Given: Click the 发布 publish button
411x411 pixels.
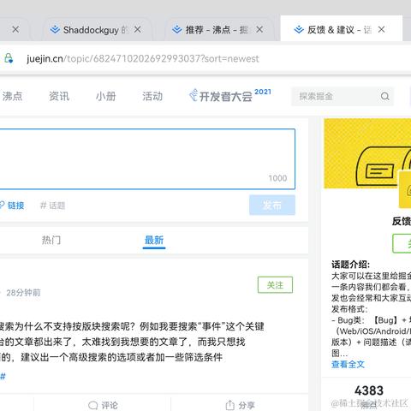Looking at the screenshot, I should point(272,205).
